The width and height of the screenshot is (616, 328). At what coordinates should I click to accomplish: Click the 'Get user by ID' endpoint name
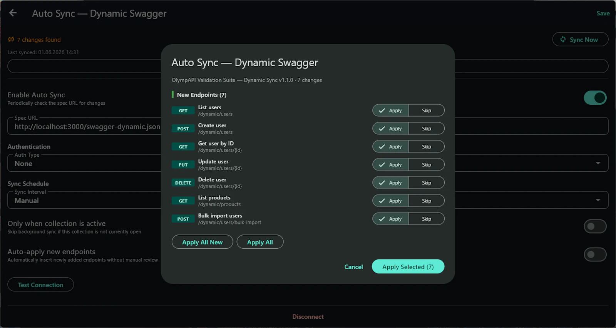point(216,144)
